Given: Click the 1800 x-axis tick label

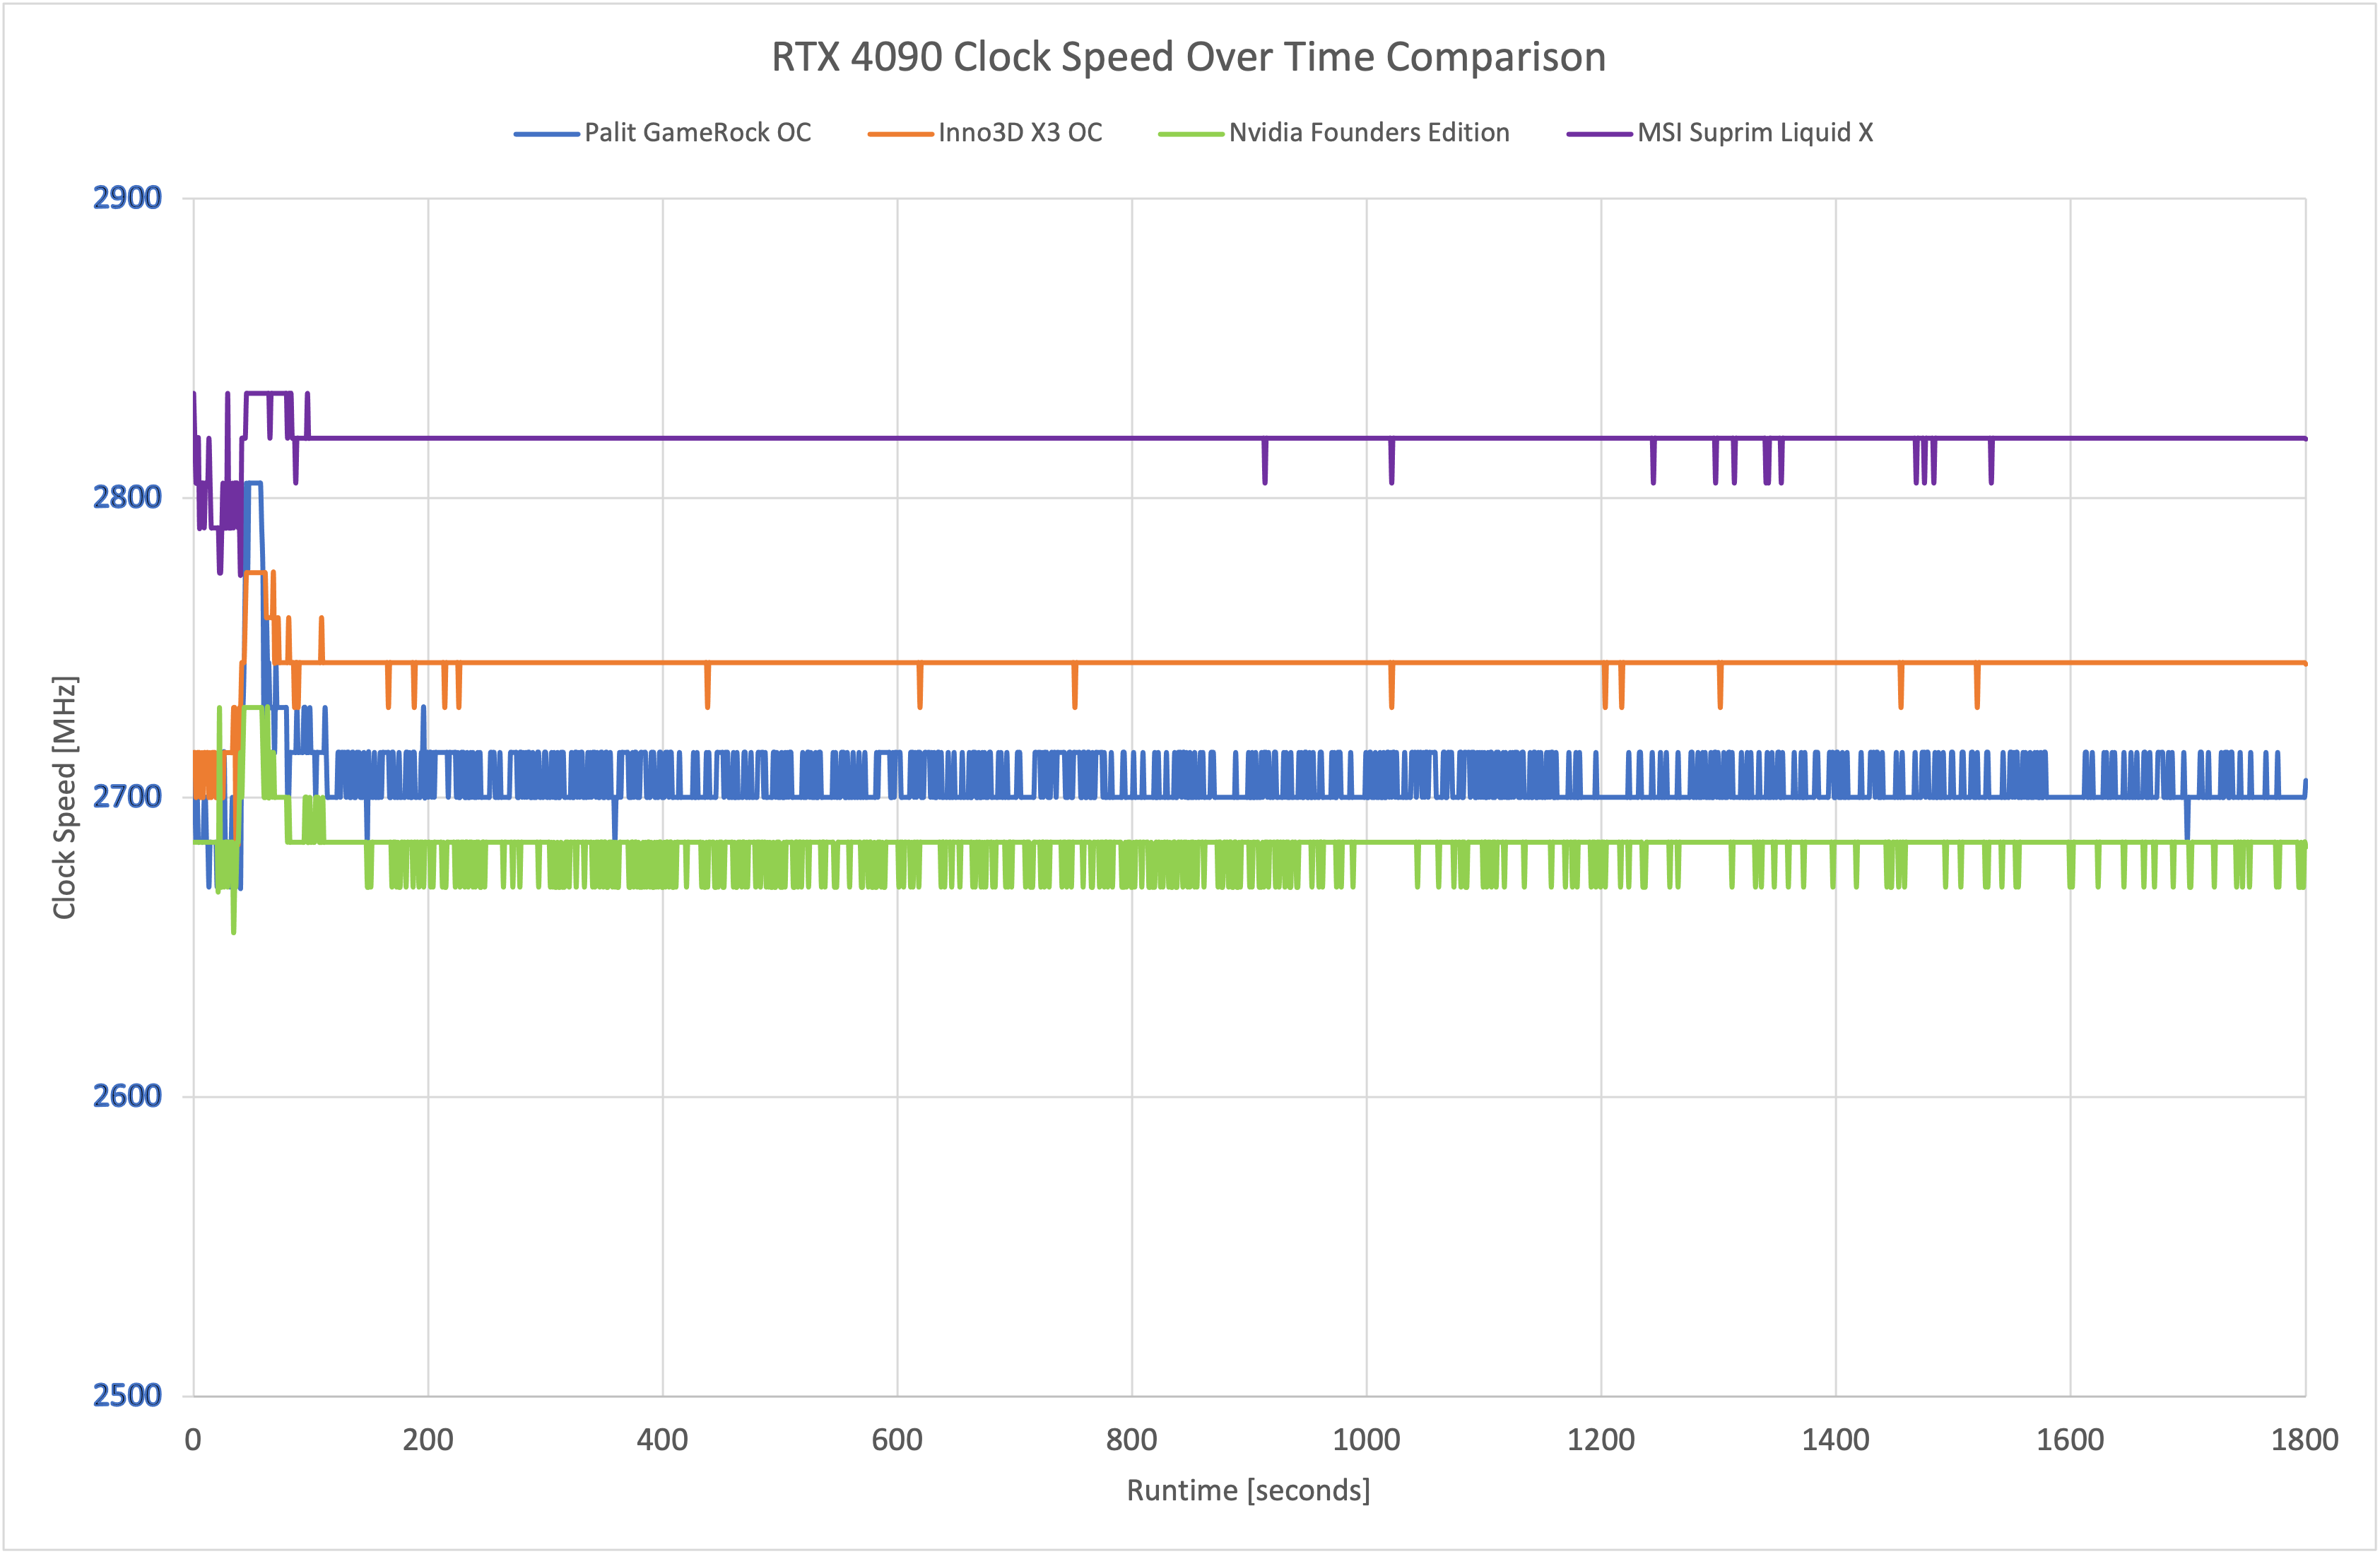Looking at the screenshot, I should (2304, 1440).
